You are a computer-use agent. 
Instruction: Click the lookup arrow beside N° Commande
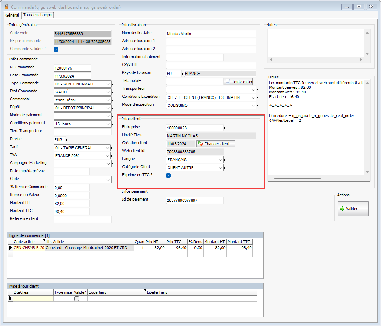(x=92, y=68)
